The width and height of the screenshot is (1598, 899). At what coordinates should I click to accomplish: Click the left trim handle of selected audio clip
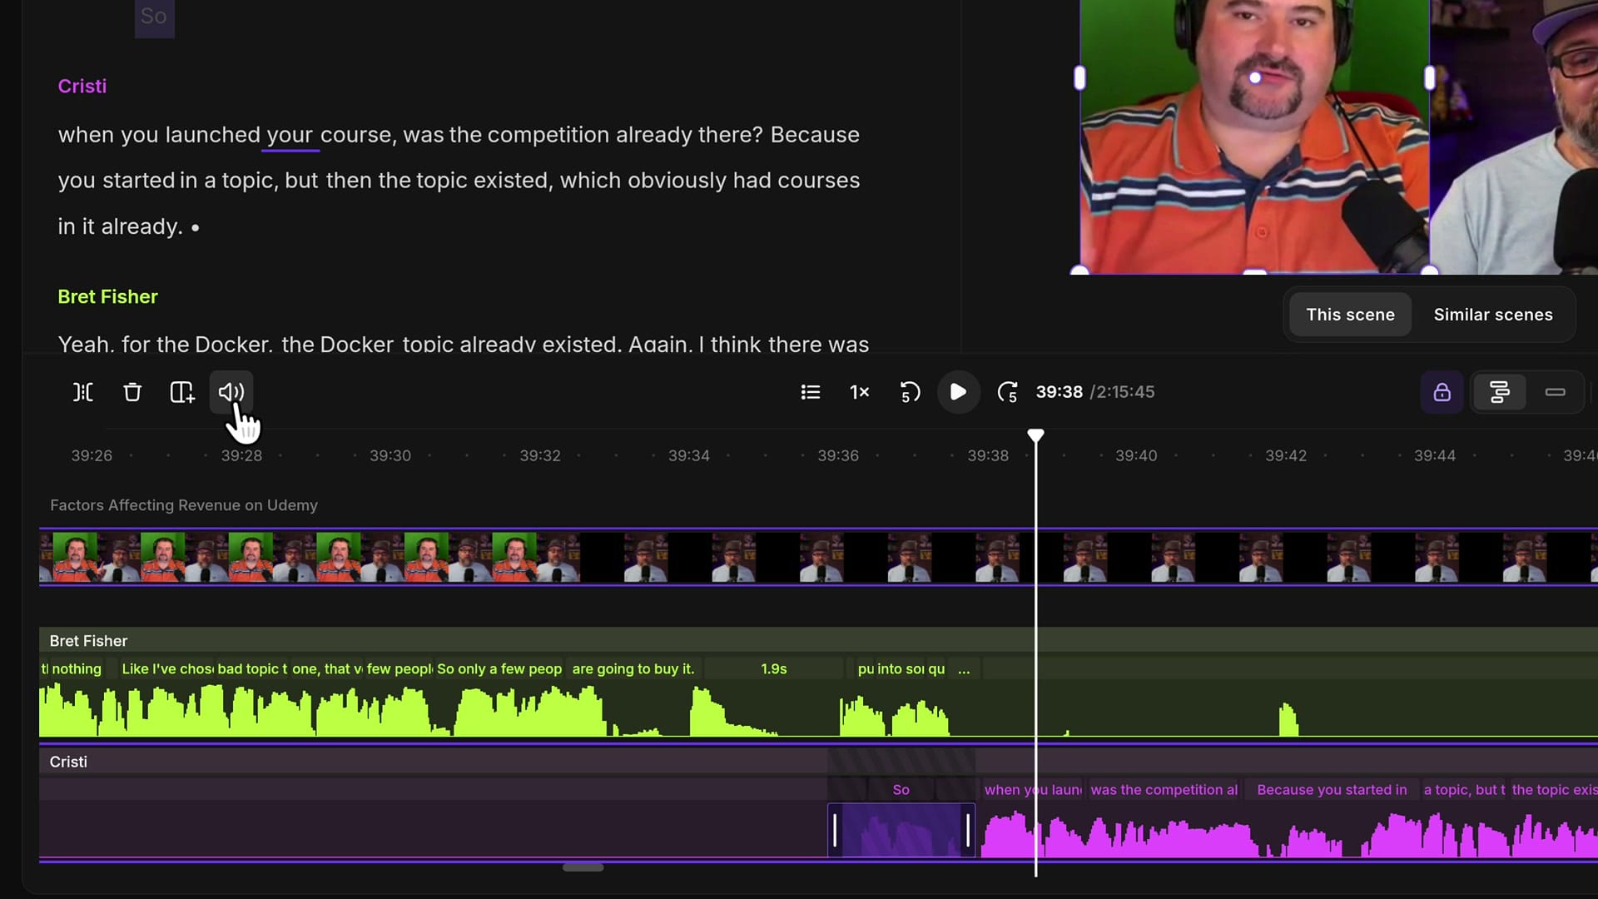[x=835, y=831]
